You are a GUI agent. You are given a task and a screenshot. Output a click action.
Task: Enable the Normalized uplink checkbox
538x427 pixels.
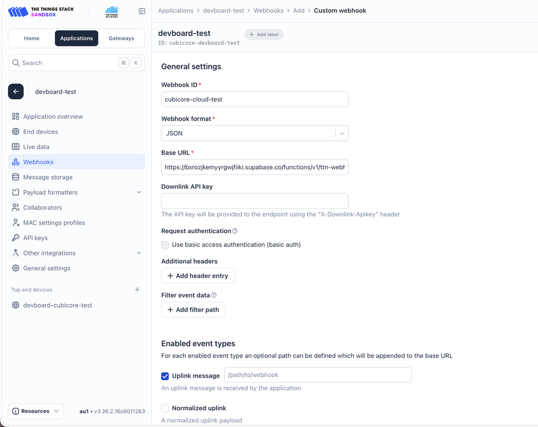[165, 408]
